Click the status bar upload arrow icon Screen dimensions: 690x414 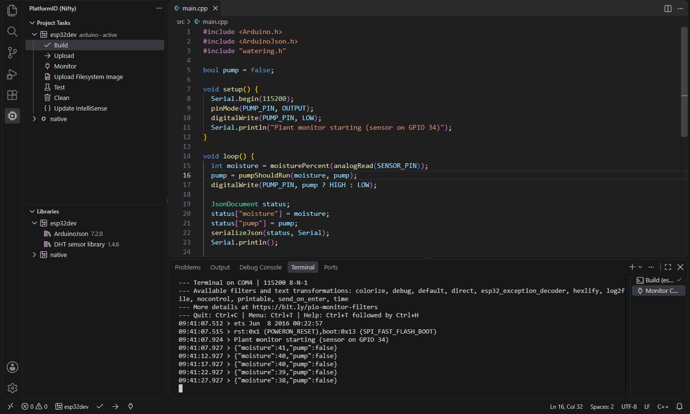pos(115,406)
